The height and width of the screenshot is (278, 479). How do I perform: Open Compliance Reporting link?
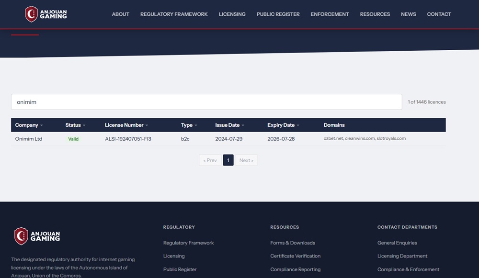(x=296, y=269)
